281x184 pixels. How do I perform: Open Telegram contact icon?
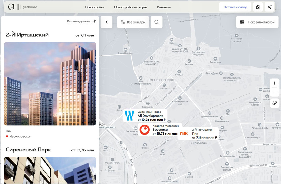(x=270, y=7)
